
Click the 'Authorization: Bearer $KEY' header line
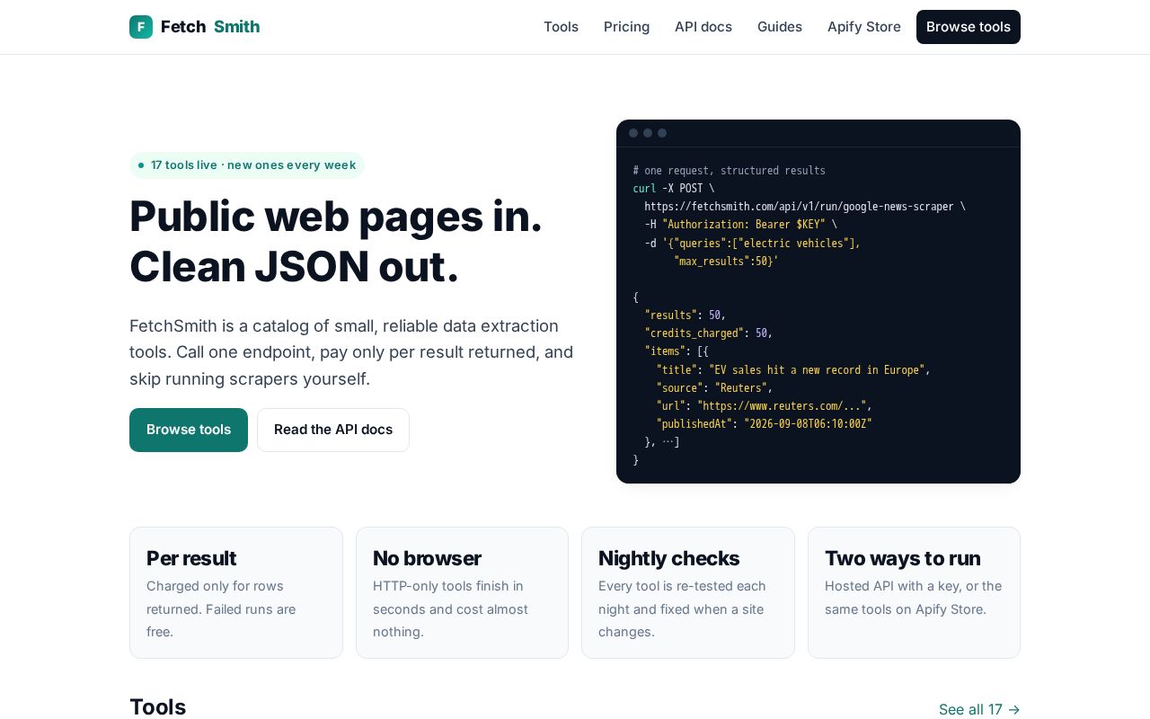point(740,225)
